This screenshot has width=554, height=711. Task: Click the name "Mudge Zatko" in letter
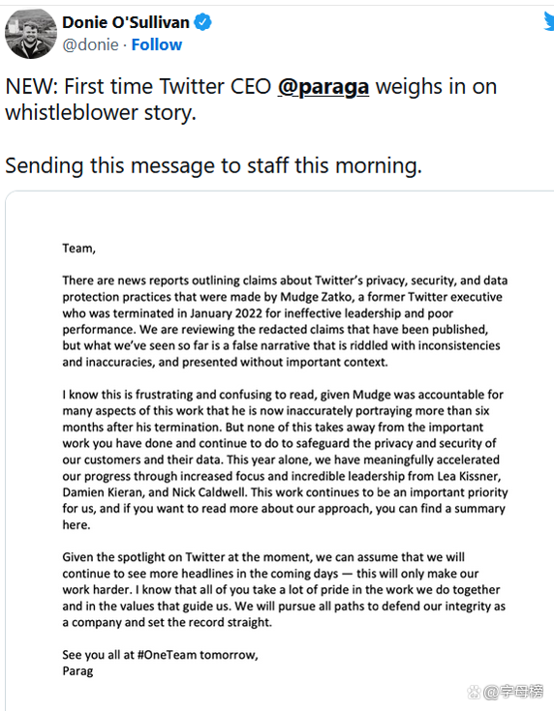point(316,297)
